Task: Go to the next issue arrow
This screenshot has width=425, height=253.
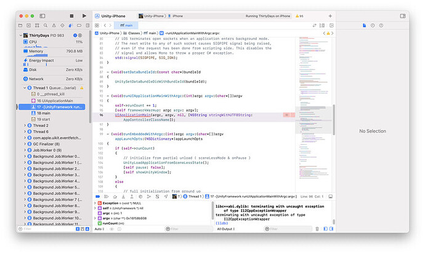Action: (333, 33)
